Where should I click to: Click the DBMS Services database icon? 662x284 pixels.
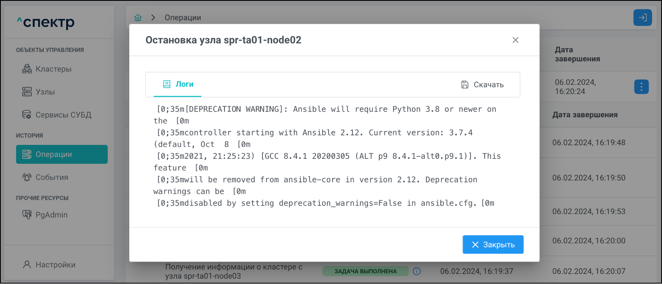[x=27, y=115]
